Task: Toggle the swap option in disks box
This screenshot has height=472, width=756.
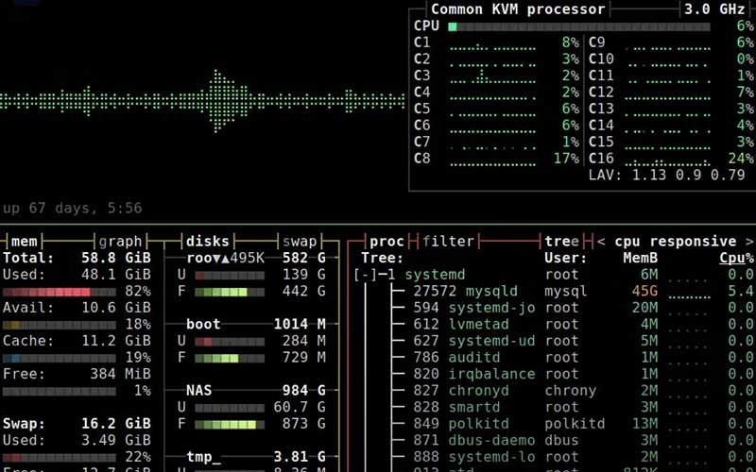Action: 300,241
